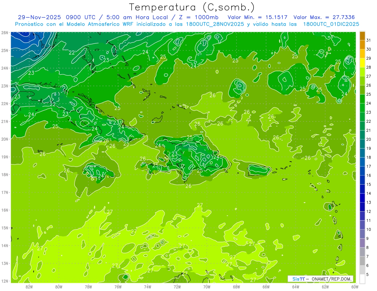The width and height of the screenshot is (377, 291).
Task: Click the '19N' latitude axis label
Action: [5, 157]
